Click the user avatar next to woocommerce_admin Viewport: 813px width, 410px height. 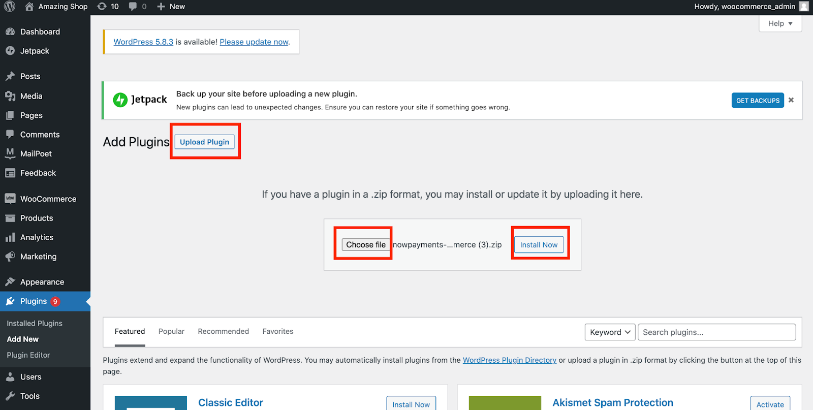click(804, 6)
